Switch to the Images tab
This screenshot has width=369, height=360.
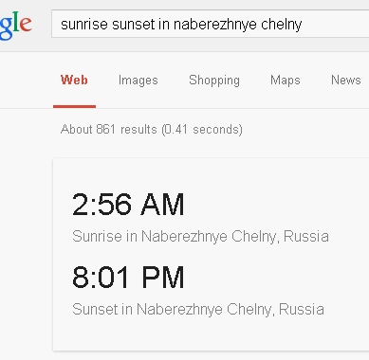(x=138, y=81)
